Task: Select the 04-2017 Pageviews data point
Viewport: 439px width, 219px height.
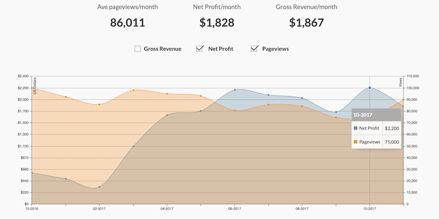Action: [x=167, y=93]
